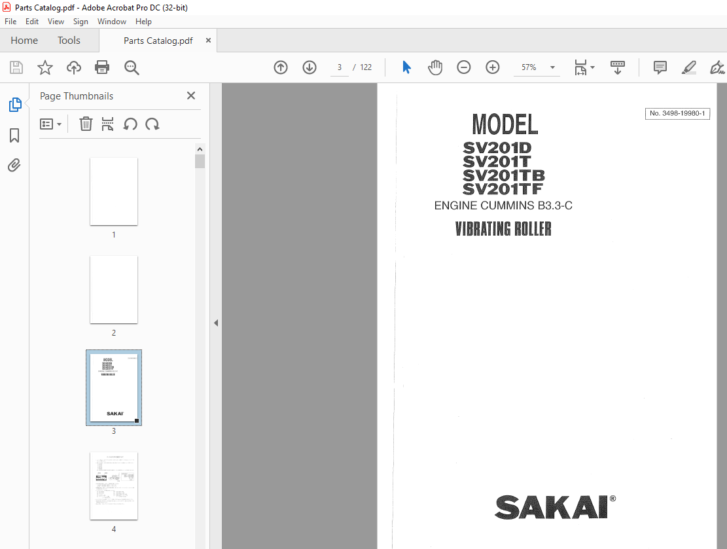Select page 2 thumbnail
The image size is (727, 549).
click(114, 289)
